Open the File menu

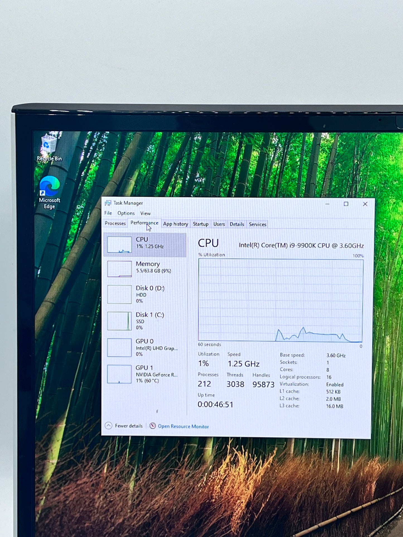pos(108,213)
